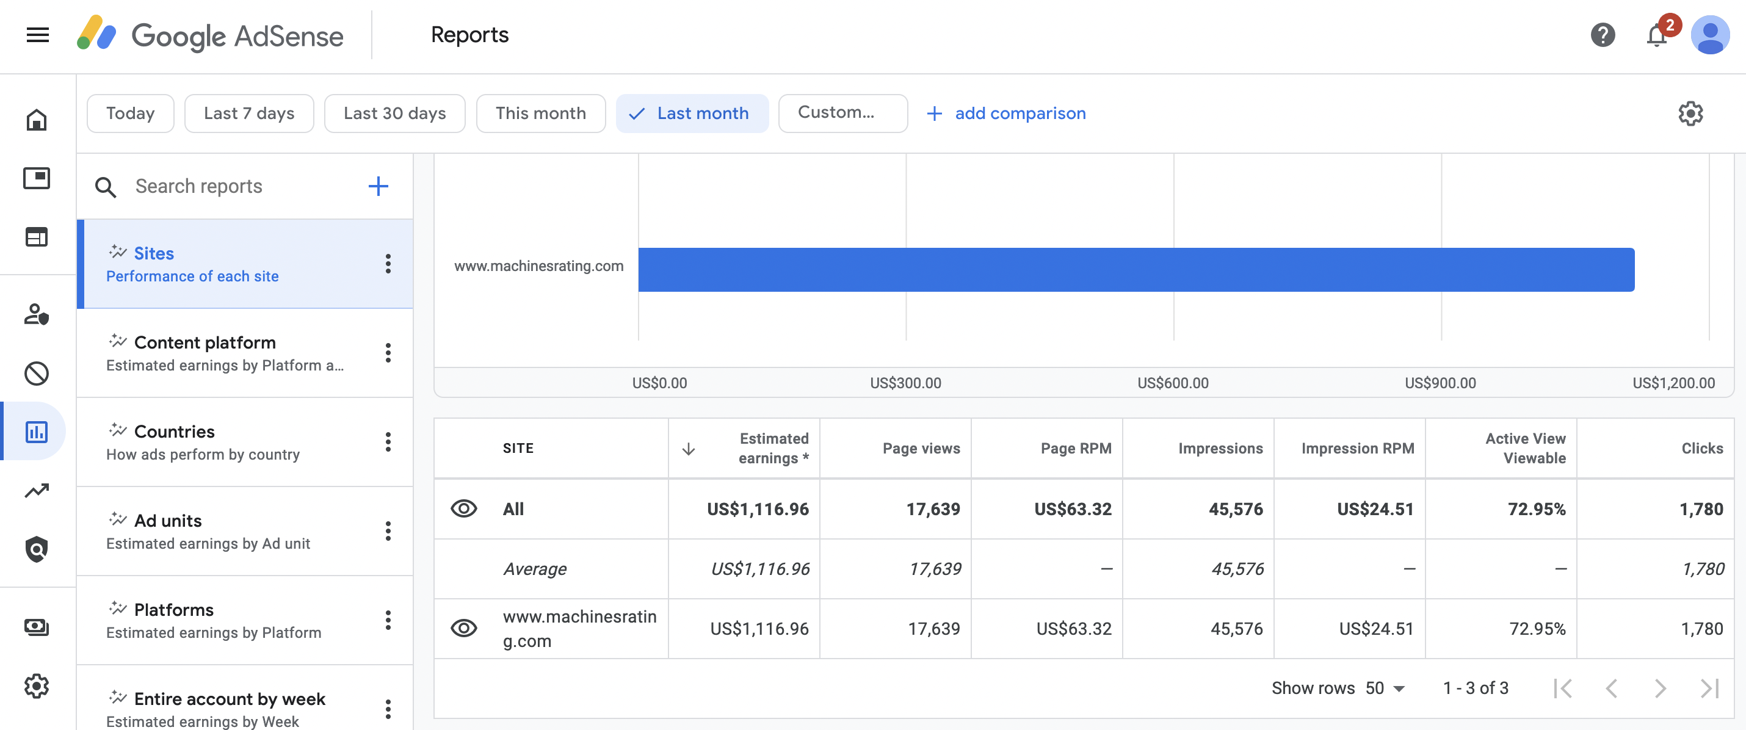This screenshot has height=730, width=1746.
Task: Toggle visibility eye for All row
Action: [x=463, y=509]
